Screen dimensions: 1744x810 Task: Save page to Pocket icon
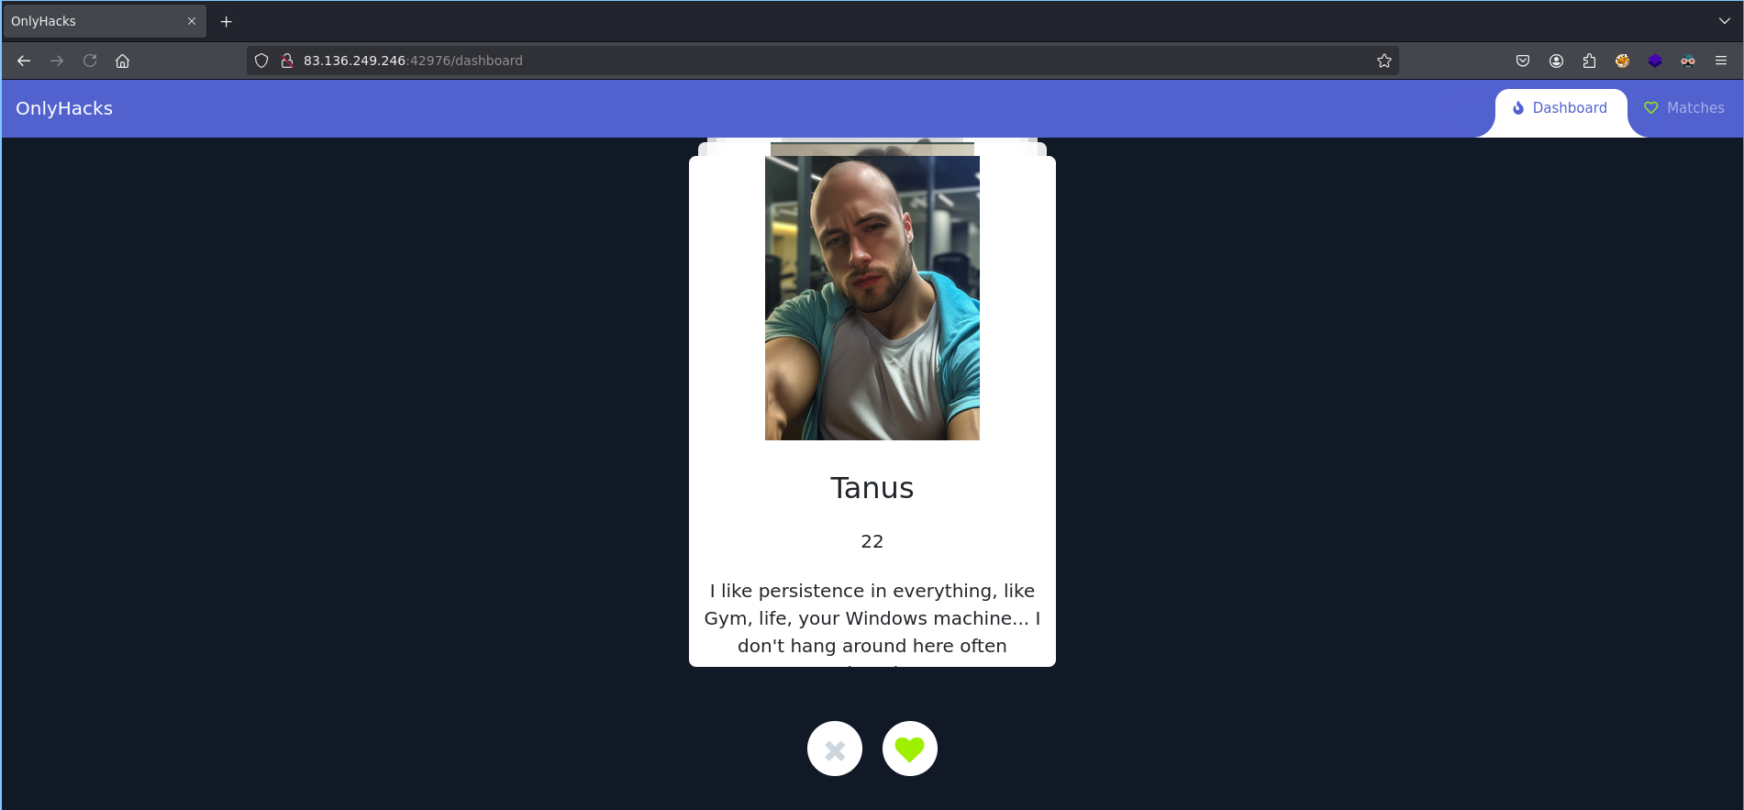click(x=1523, y=61)
